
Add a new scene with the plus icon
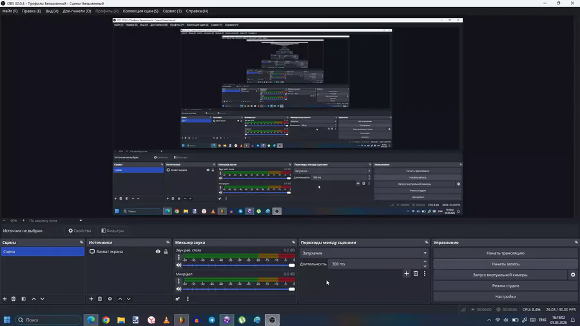[x=5, y=299]
